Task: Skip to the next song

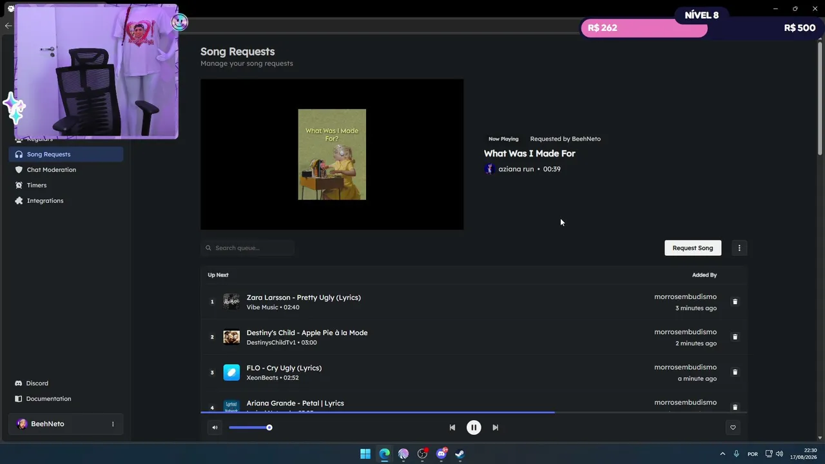Action: click(x=495, y=427)
